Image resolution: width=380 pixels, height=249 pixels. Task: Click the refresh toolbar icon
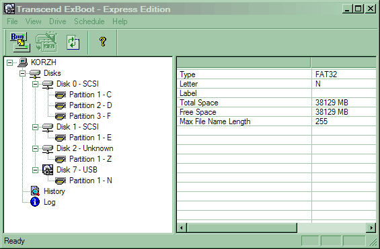(x=73, y=42)
